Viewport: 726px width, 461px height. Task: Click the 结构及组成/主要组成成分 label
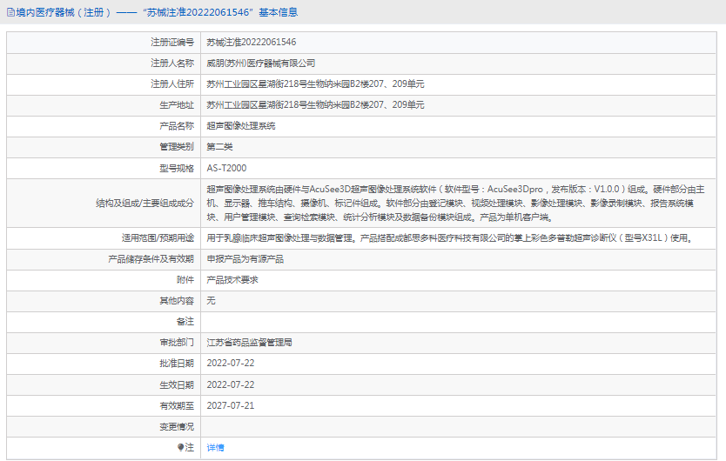pos(145,204)
